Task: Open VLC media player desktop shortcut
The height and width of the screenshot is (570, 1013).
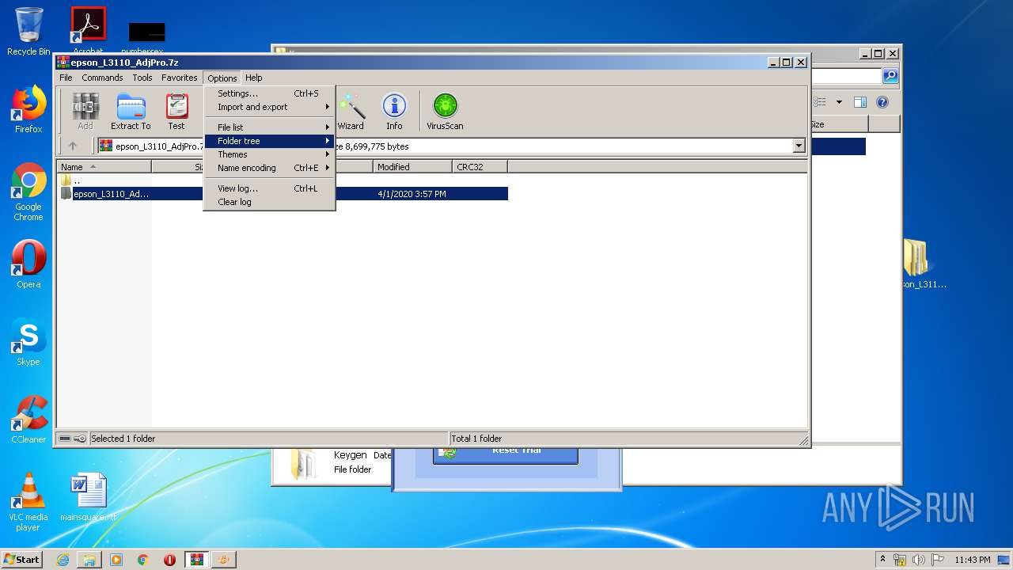Action: pos(28,502)
